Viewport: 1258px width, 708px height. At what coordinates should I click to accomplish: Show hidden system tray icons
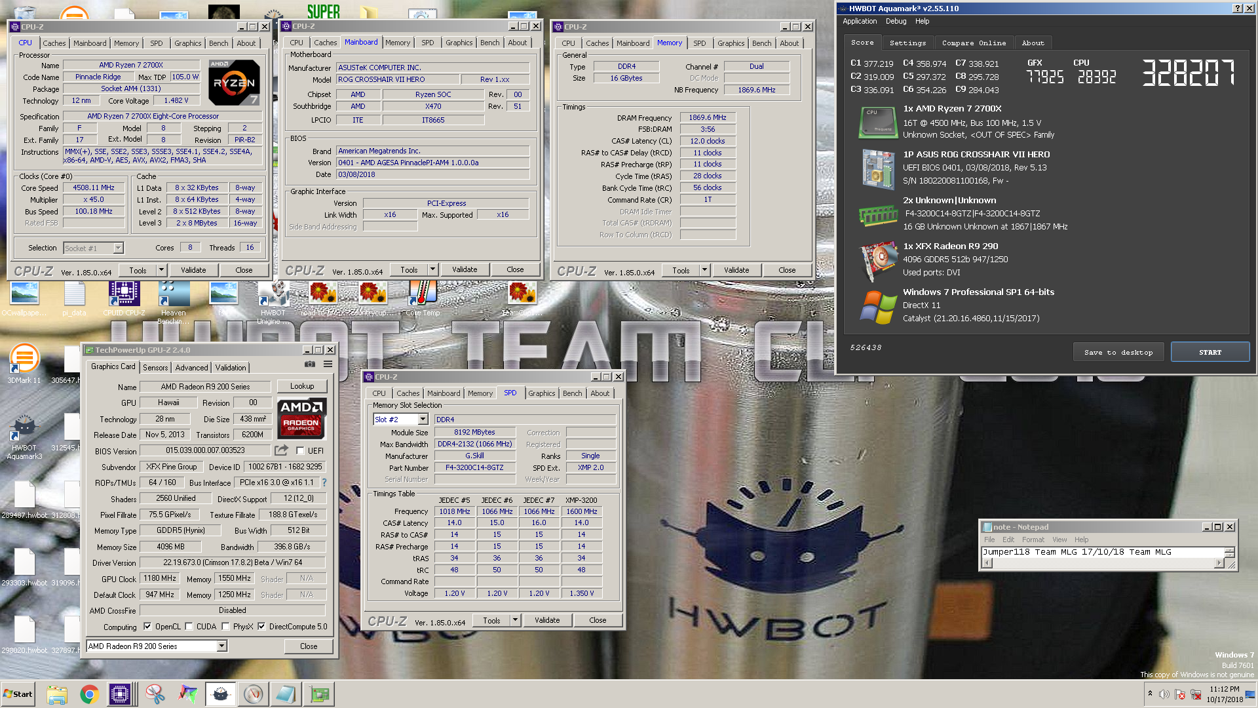point(1150,694)
